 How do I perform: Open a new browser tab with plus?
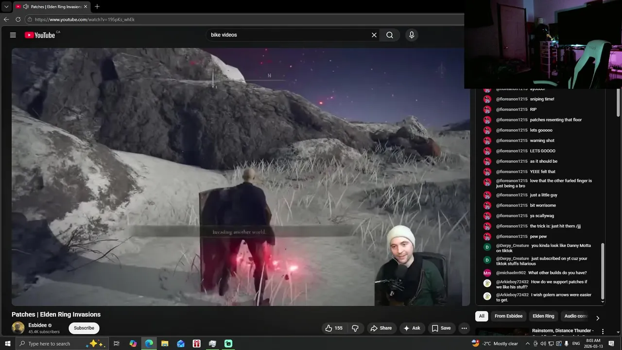pos(97,6)
